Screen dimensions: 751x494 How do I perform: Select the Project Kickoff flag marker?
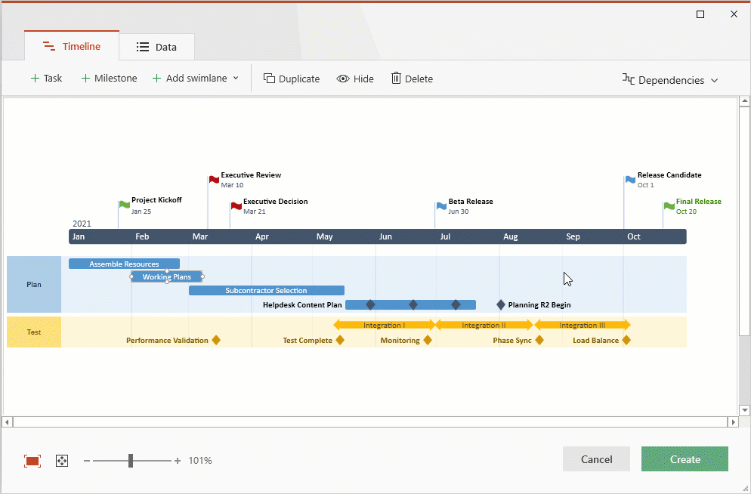(124, 205)
